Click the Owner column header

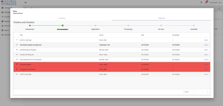tap(101, 35)
